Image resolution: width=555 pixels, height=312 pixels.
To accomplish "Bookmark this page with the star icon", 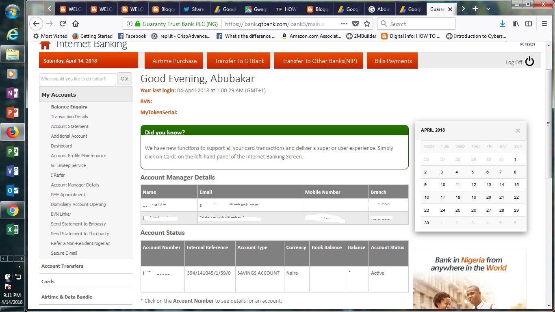I will coord(367,24).
